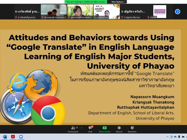Open the Reactions menu

(x=132, y=129)
